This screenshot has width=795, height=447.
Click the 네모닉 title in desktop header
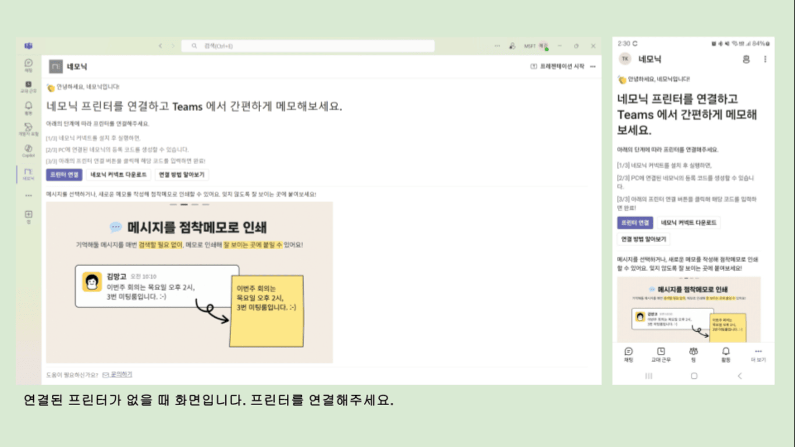coord(77,67)
